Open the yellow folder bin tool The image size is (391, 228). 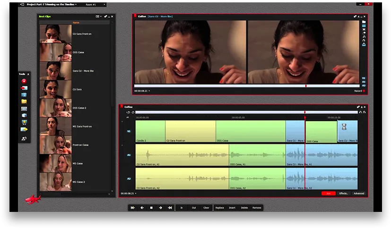point(24,102)
